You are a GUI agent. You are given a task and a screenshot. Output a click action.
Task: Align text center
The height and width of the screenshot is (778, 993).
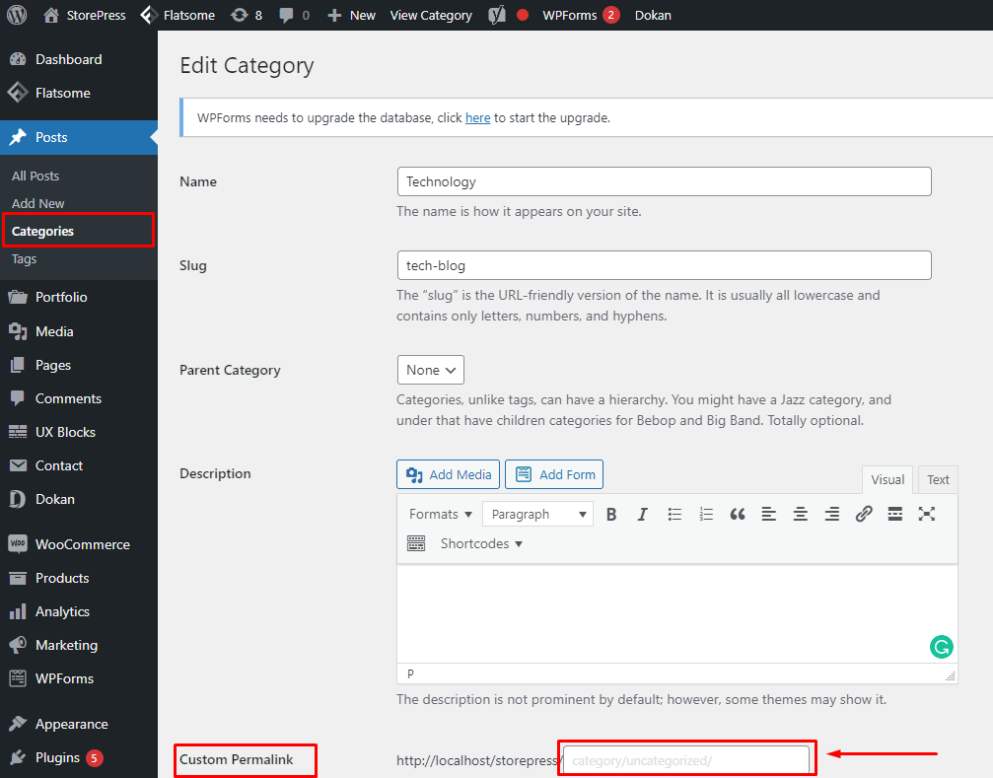pos(801,514)
